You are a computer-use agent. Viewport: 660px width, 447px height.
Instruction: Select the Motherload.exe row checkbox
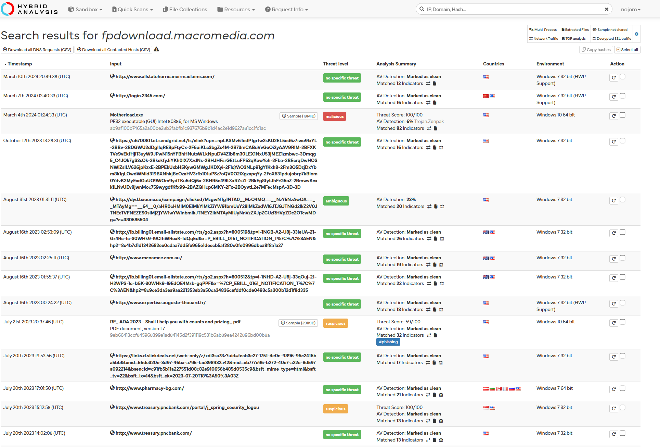[623, 115]
